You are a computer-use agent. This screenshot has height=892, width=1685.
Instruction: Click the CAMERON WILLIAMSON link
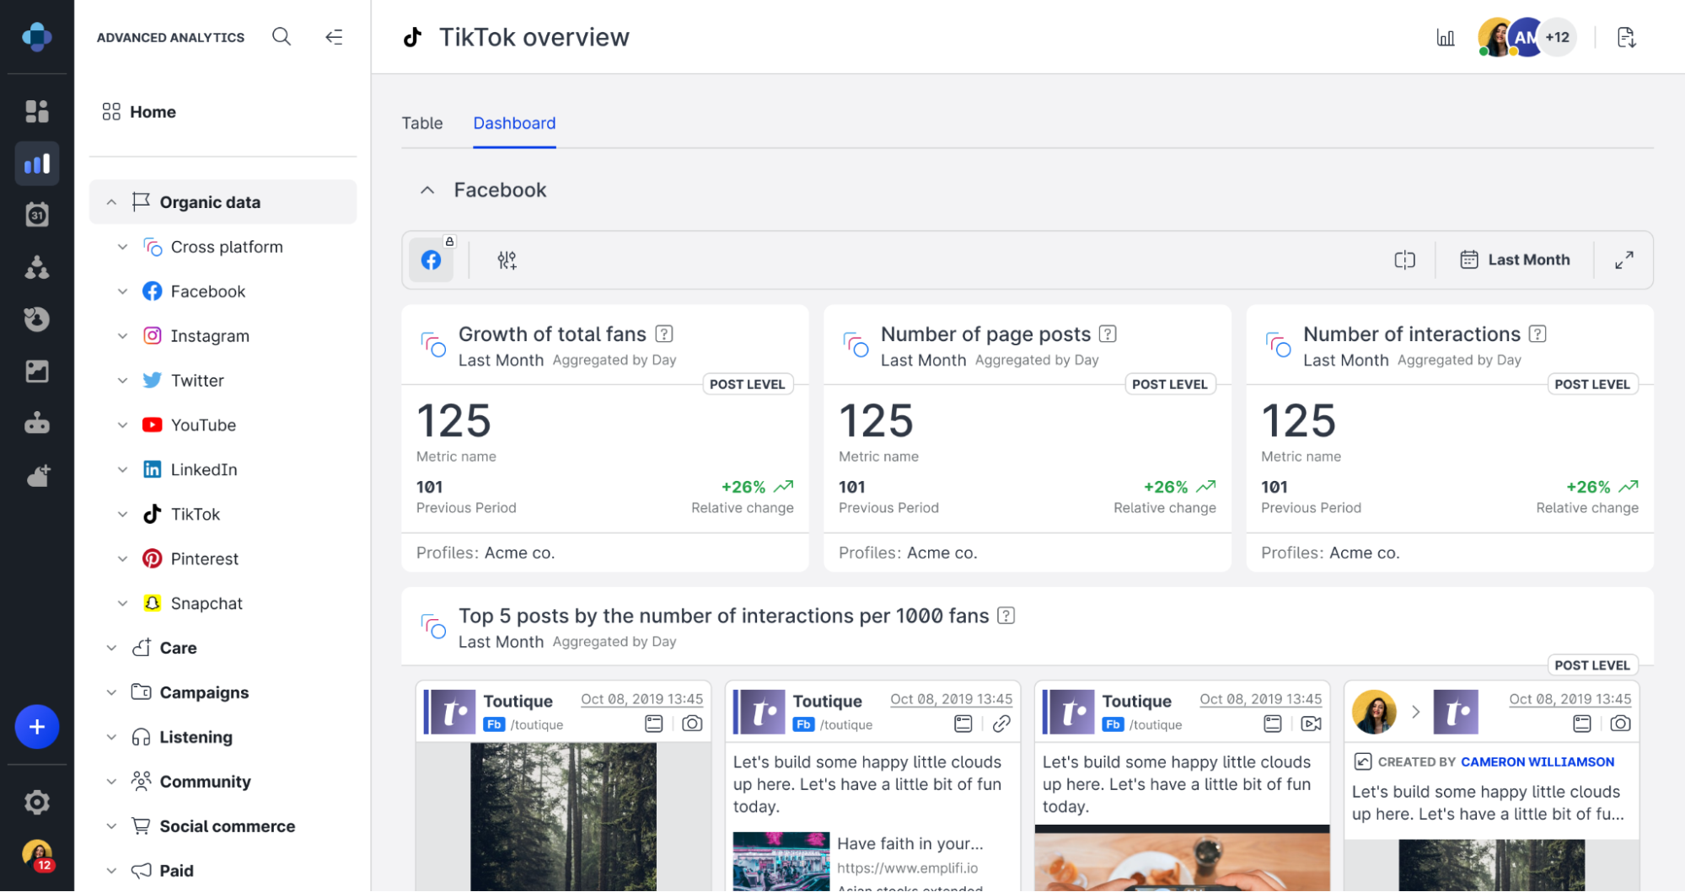pyautogui.click(x=1537, y=761)
